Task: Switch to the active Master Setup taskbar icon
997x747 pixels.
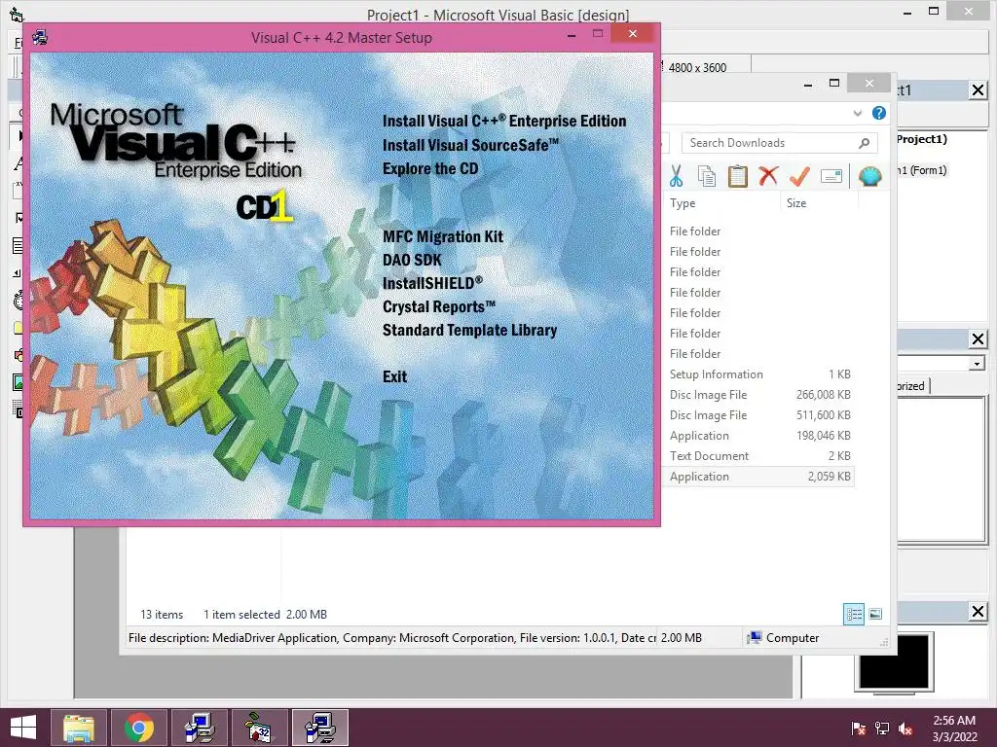Action: [x=320, y=728]
